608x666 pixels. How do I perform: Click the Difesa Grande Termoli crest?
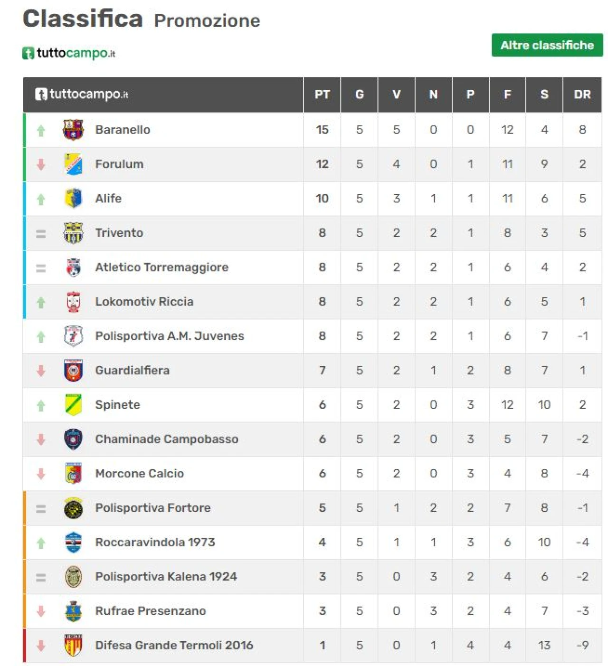tap(73, 645)
